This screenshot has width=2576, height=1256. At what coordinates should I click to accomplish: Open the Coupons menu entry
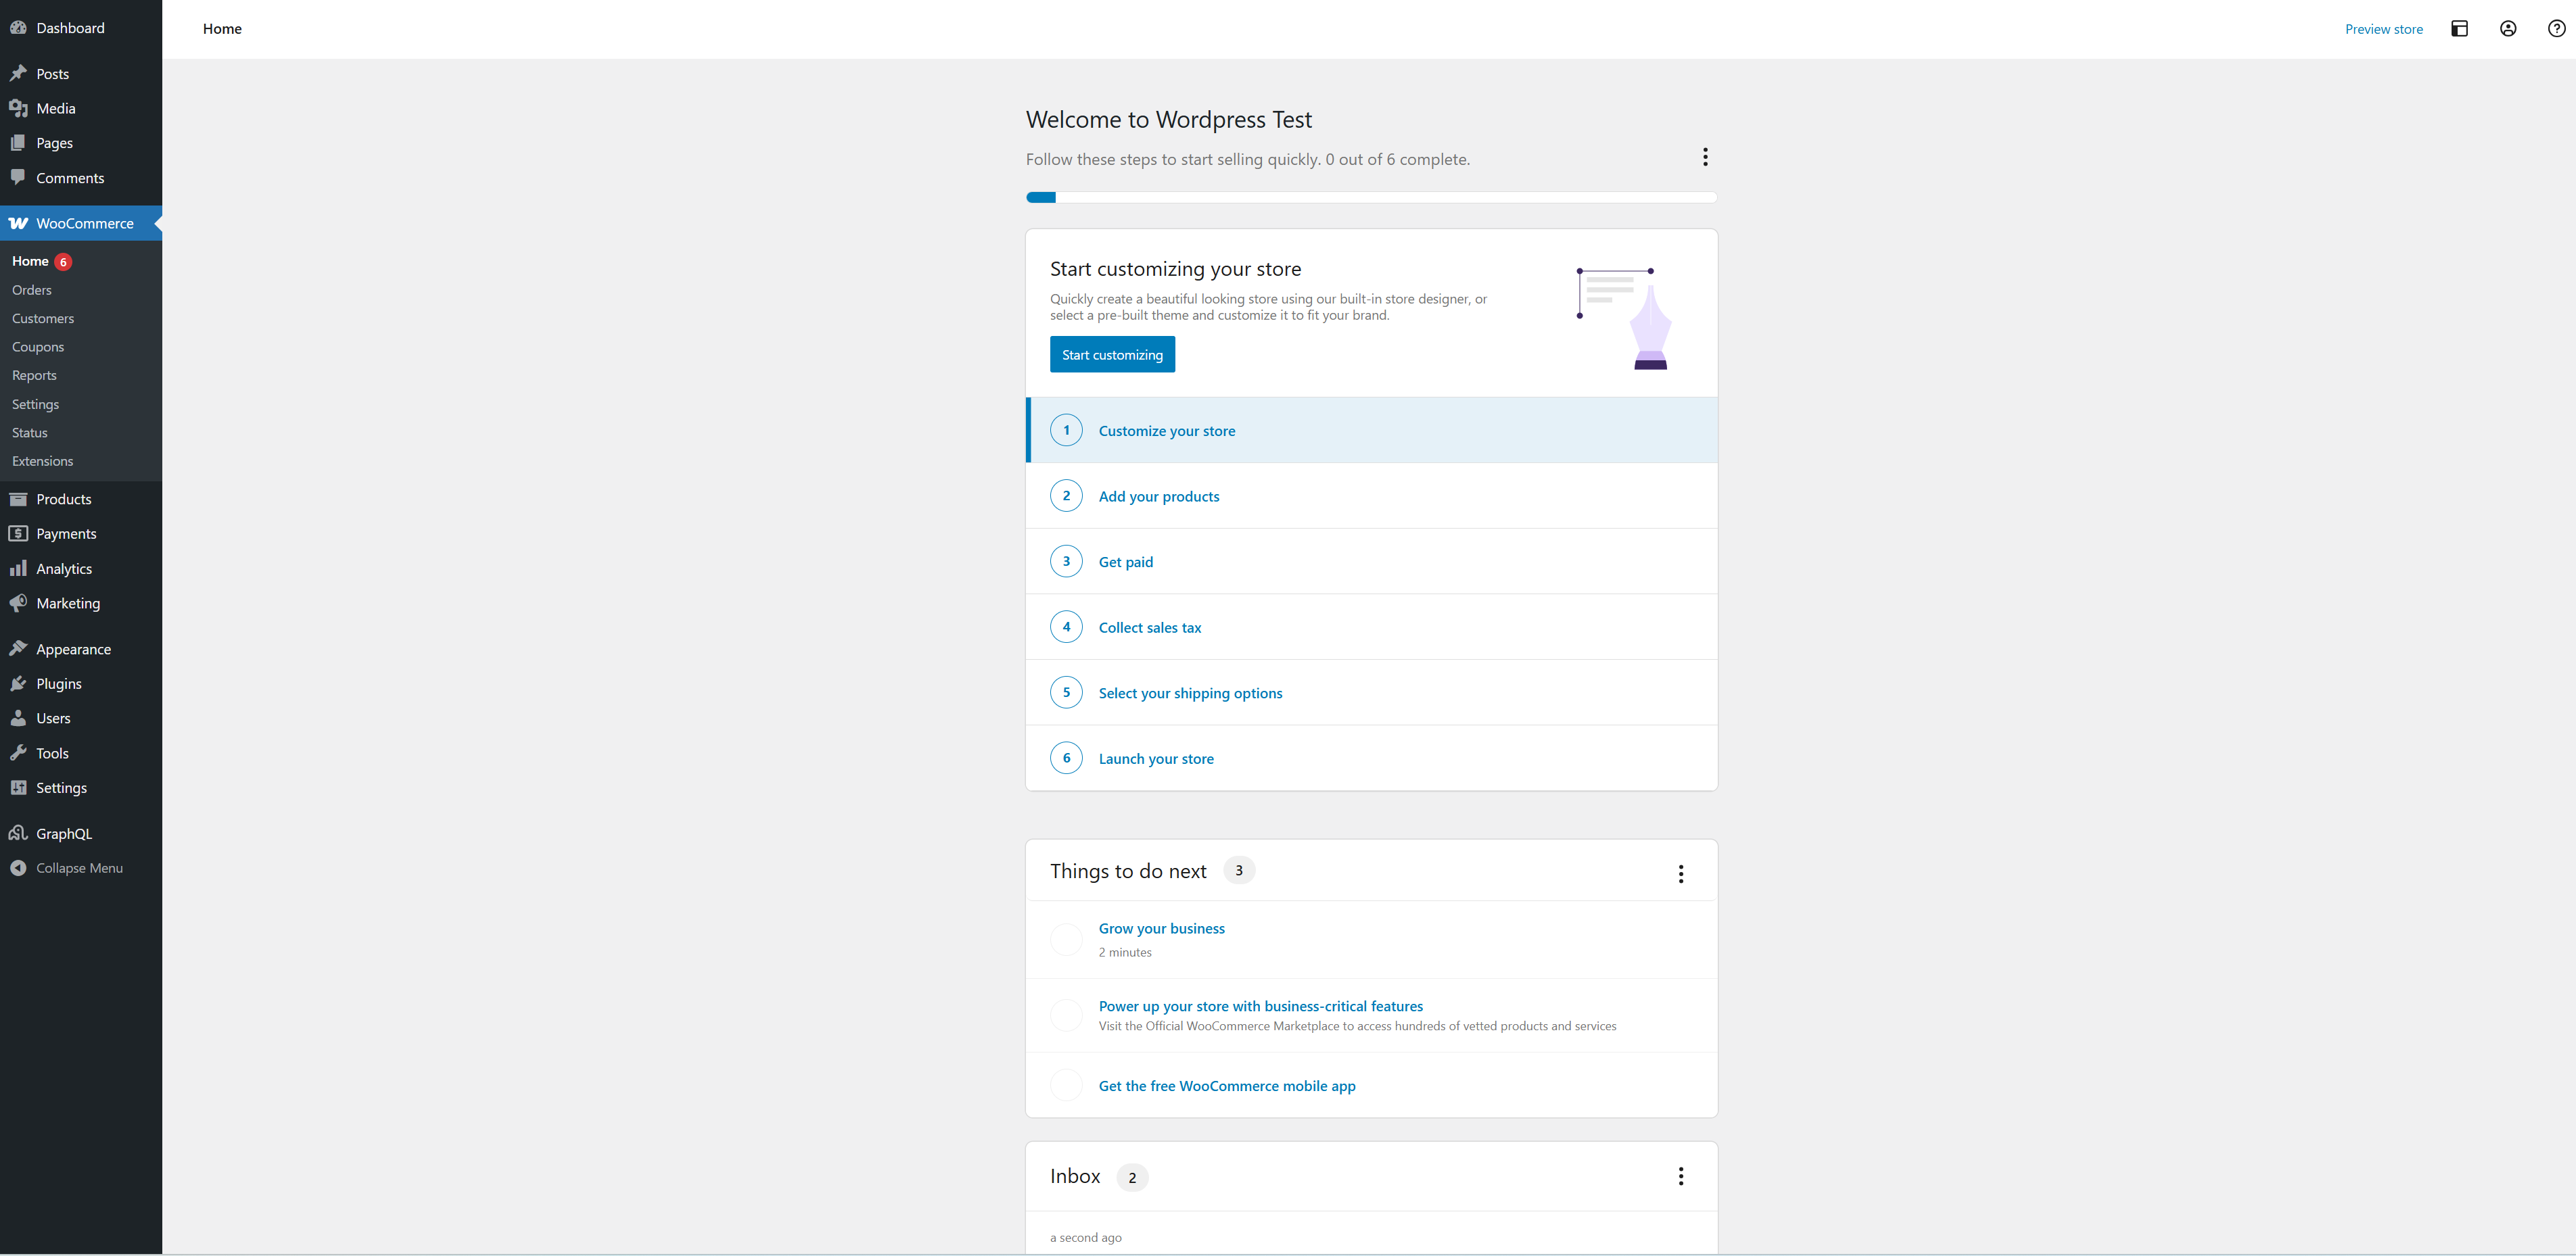38,347
